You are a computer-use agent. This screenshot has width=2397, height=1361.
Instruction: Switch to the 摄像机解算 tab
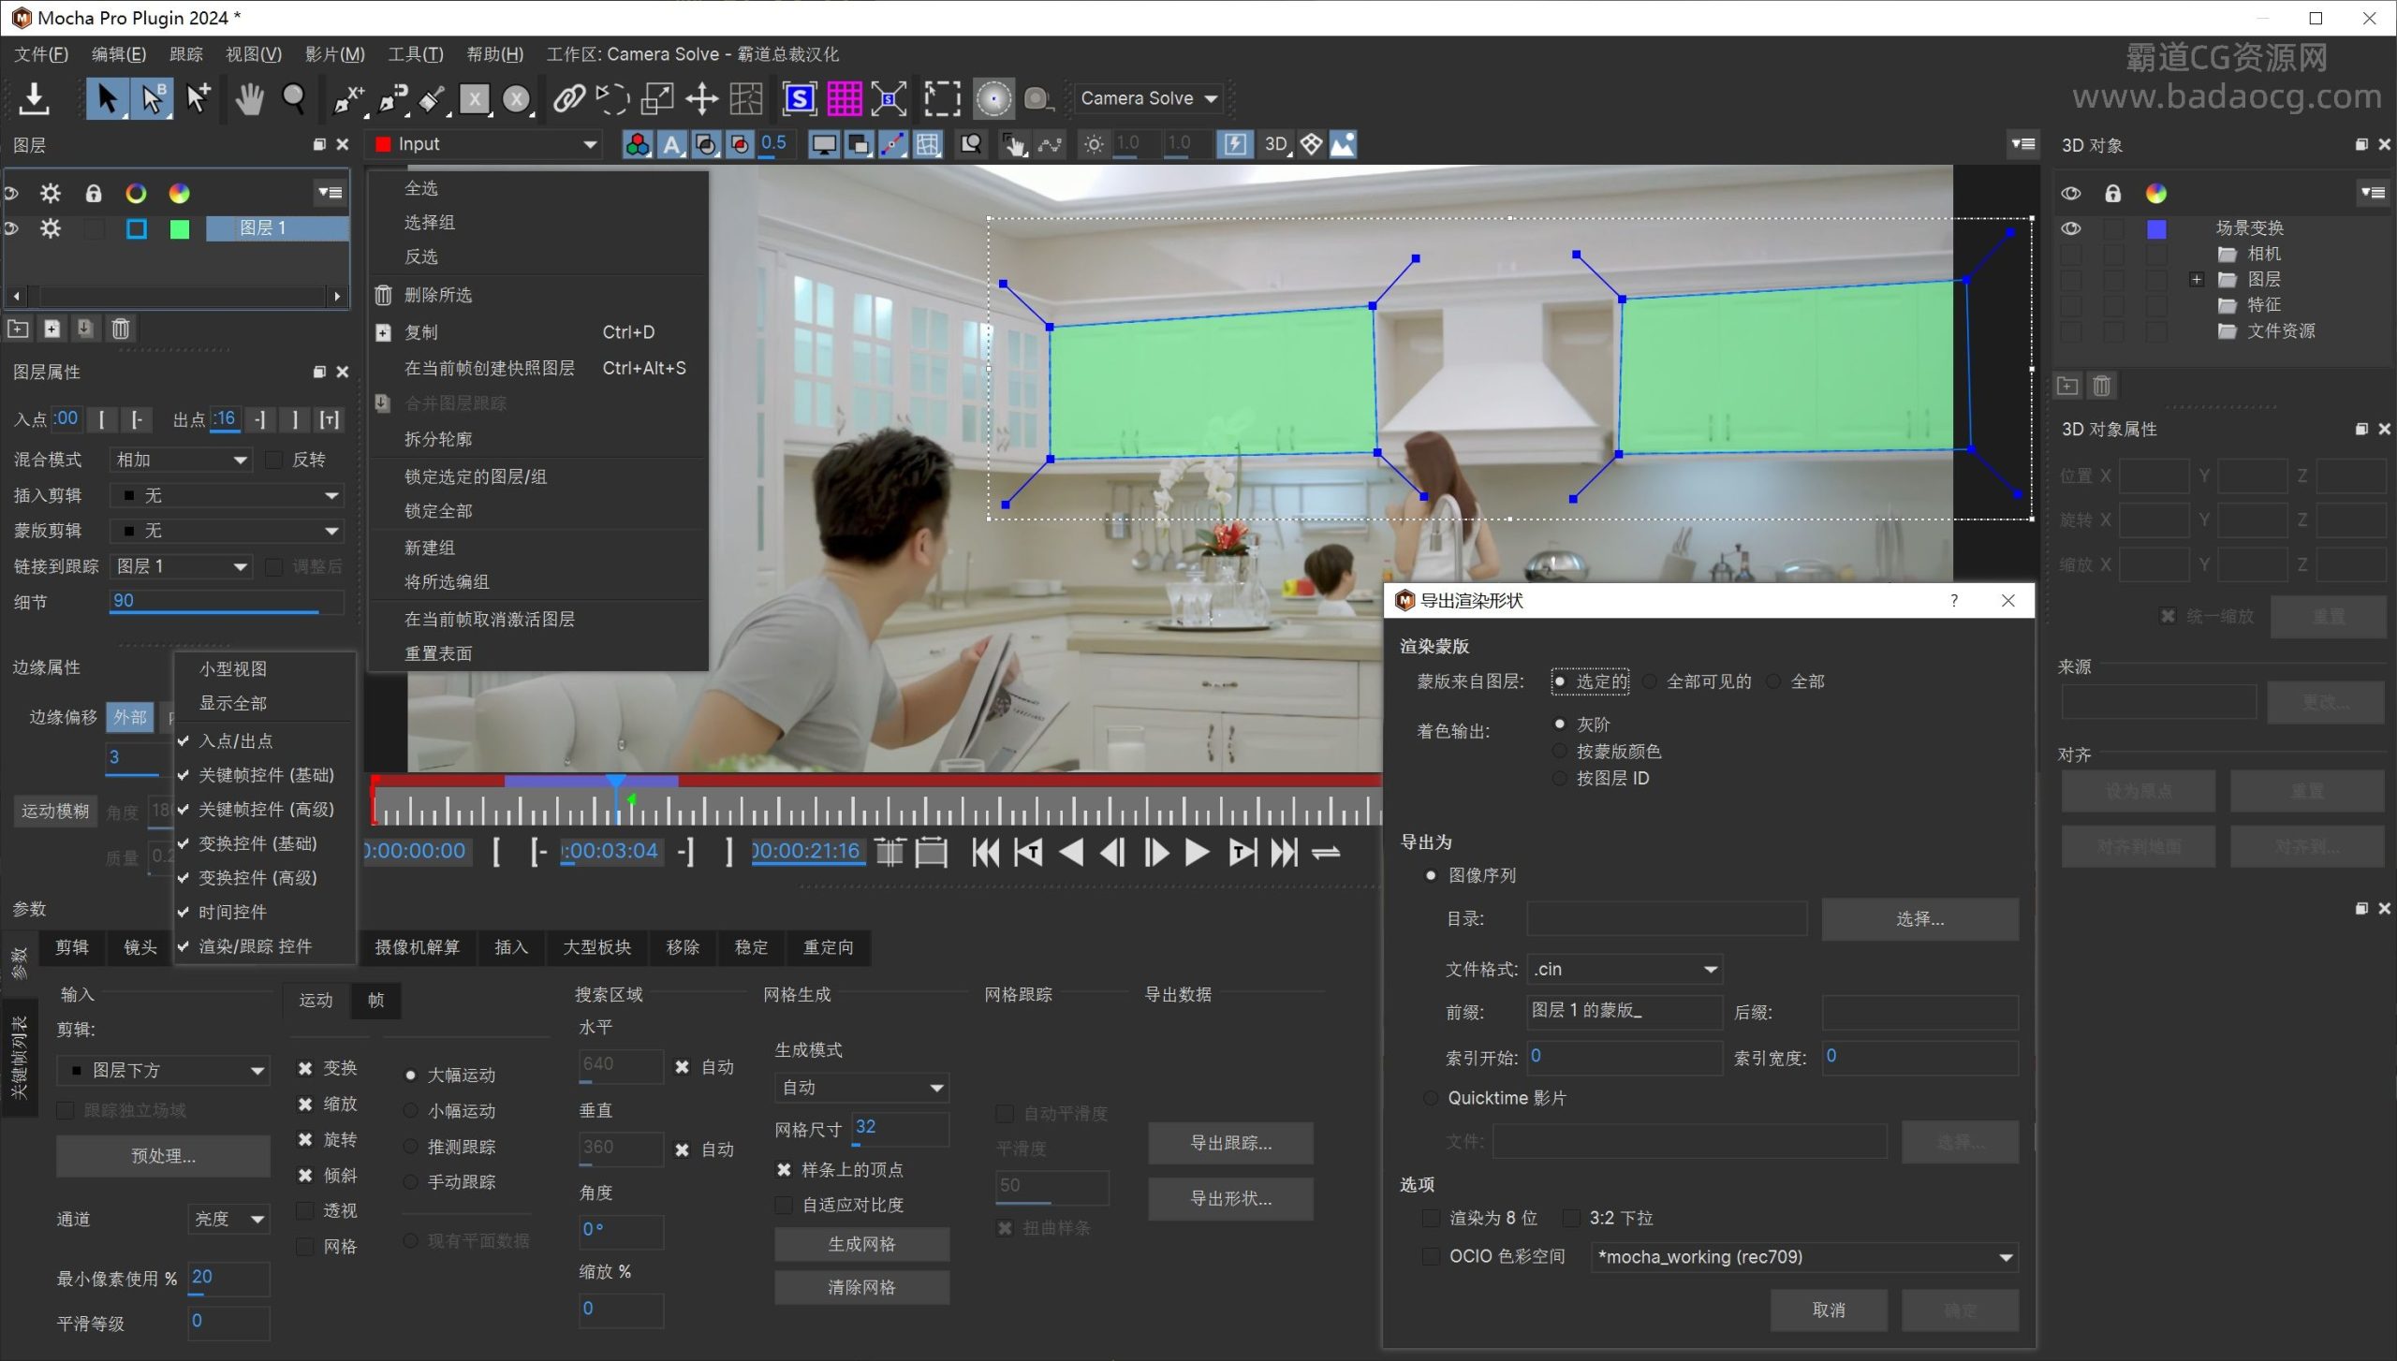[x=418, y=947]
